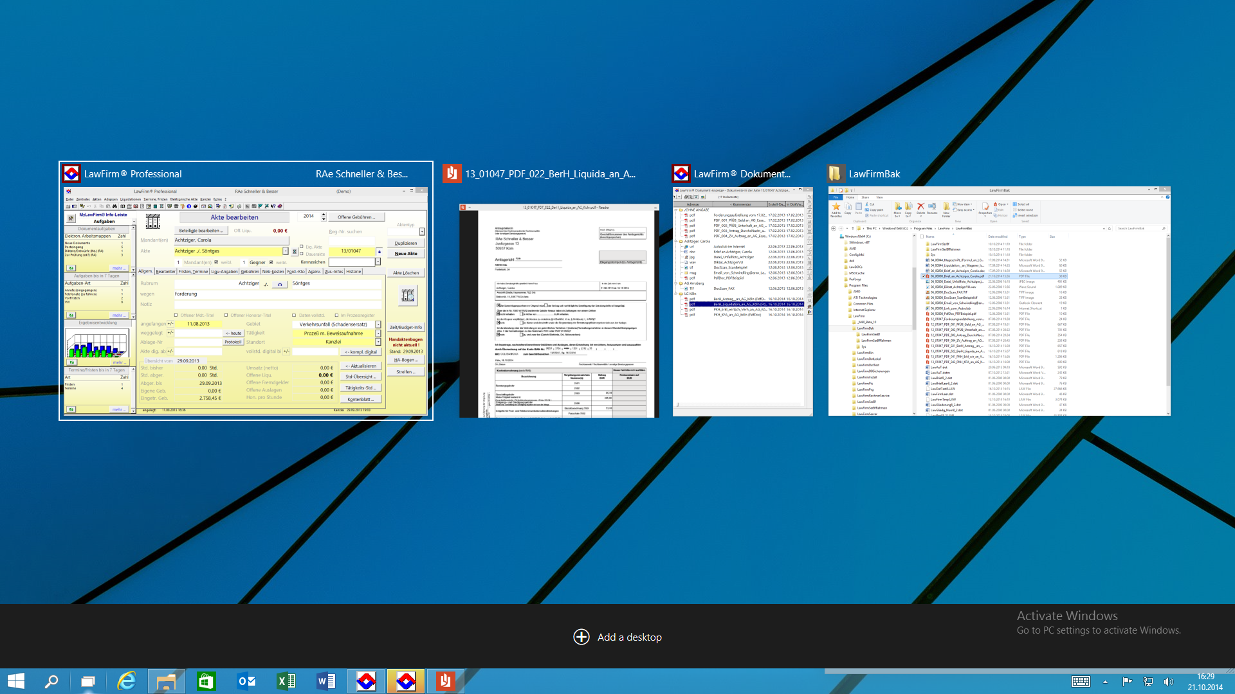Screen dimensions: 1235x694
Task: Click Add a desktop
Action: pyautogui.click(x=617, y=637)
